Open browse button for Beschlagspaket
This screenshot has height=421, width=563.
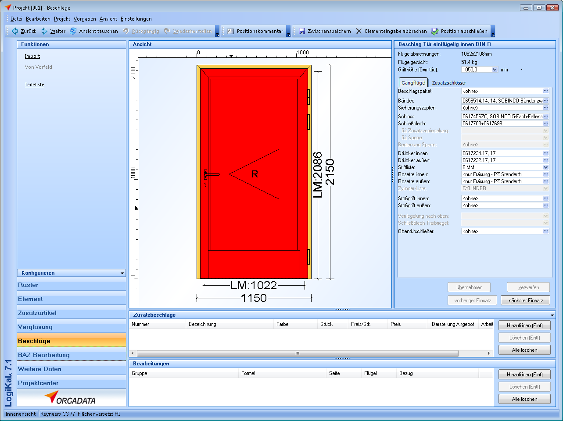pos(546,91)
